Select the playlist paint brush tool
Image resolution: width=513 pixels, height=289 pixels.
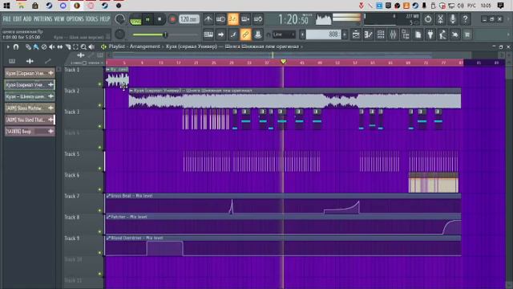pos(36,47)
